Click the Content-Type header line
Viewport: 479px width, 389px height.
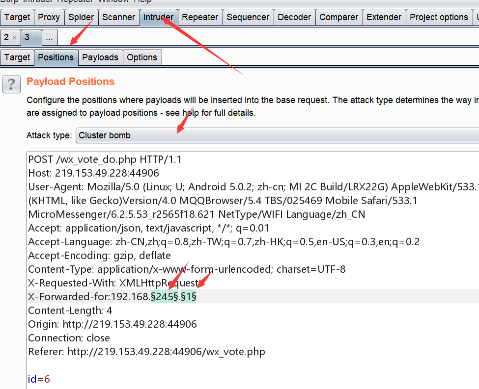point(187,269)
